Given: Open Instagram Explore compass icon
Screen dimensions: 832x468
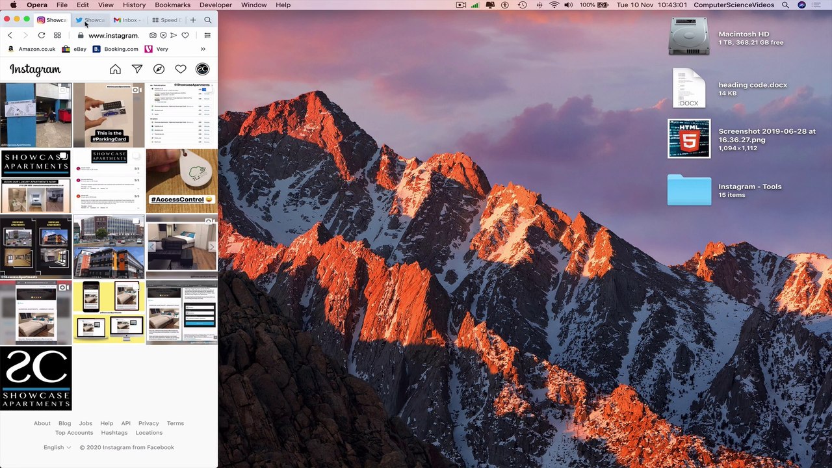Looking at the screenshot, I should (159, 69).
